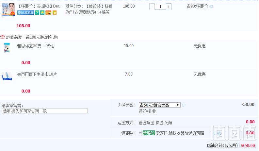Image resolution: width=259 pixels, height=151 pixels.
Task: Click the 198.00 original price
Action: tap(129, 6)
